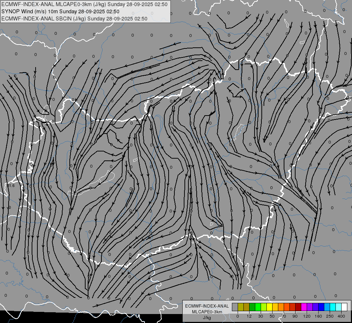Click the SYNOP Wind (m/s) 10m header line
This screenshot has width=352, height=323.
click(60, 11)
